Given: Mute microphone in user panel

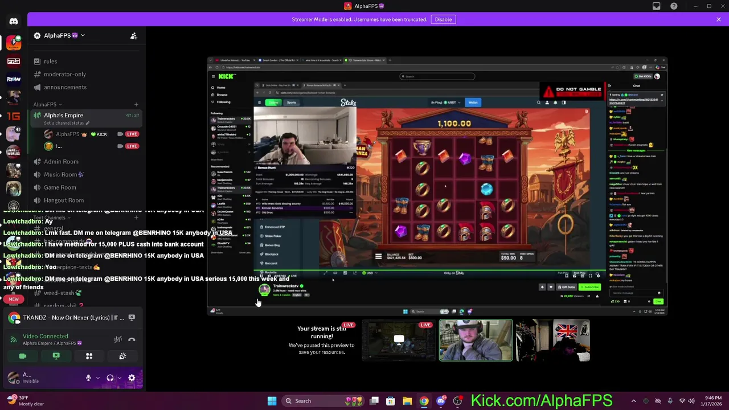Looking at the screenshot, I should (x=88, y=378).
